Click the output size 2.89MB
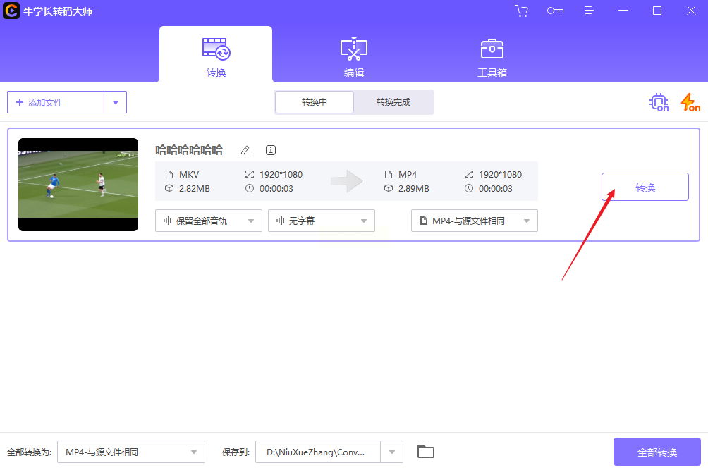The height and width of the screenshot is (468, 708). pyautogui.click(x=414, y=189)
